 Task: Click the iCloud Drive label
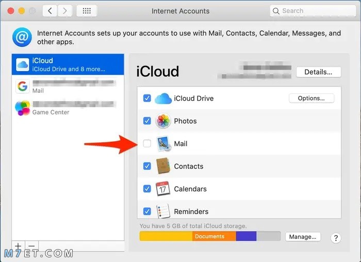(x=193, y=99)
